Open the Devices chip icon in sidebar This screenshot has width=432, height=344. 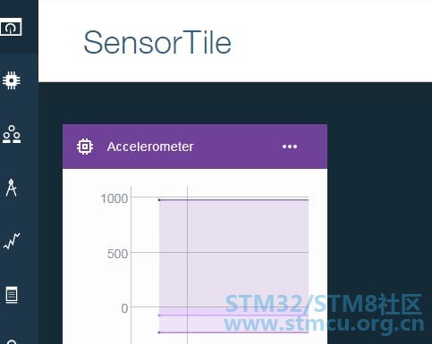coord(12,80)
